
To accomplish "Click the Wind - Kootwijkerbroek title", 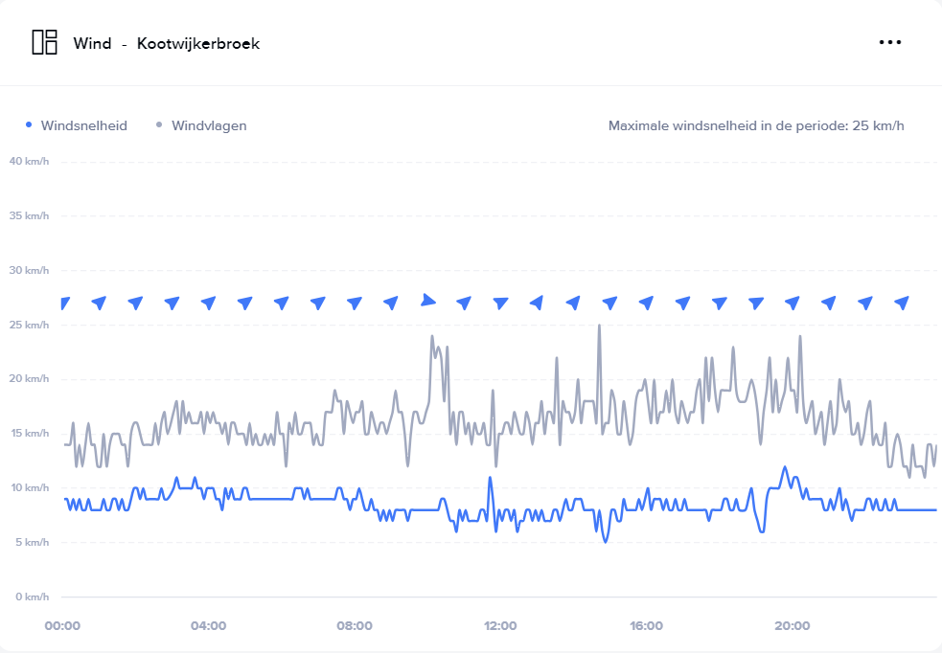I will [166, 43].
